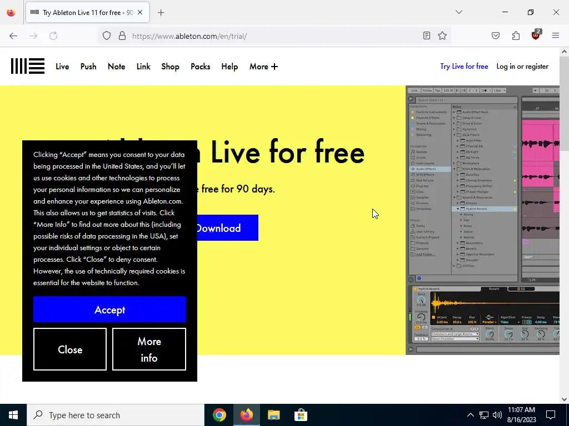Open the list all tabs chevron

pyautogui.click(x=458, y=12)
